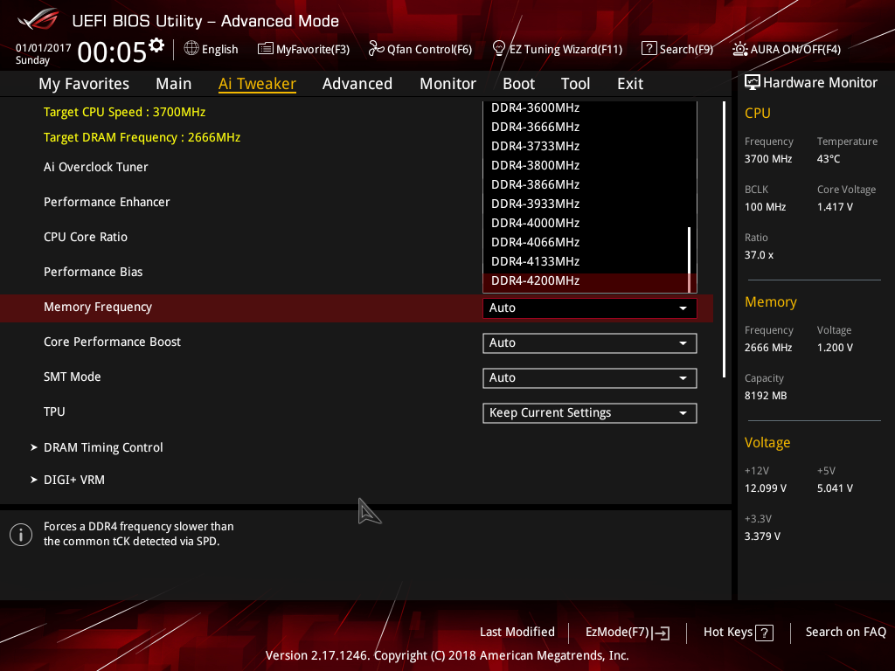Click +3.3V reading 3.379 V
The width and height of the screenshot is (895, 671).
pyautogui.click(x=762, y=536)
